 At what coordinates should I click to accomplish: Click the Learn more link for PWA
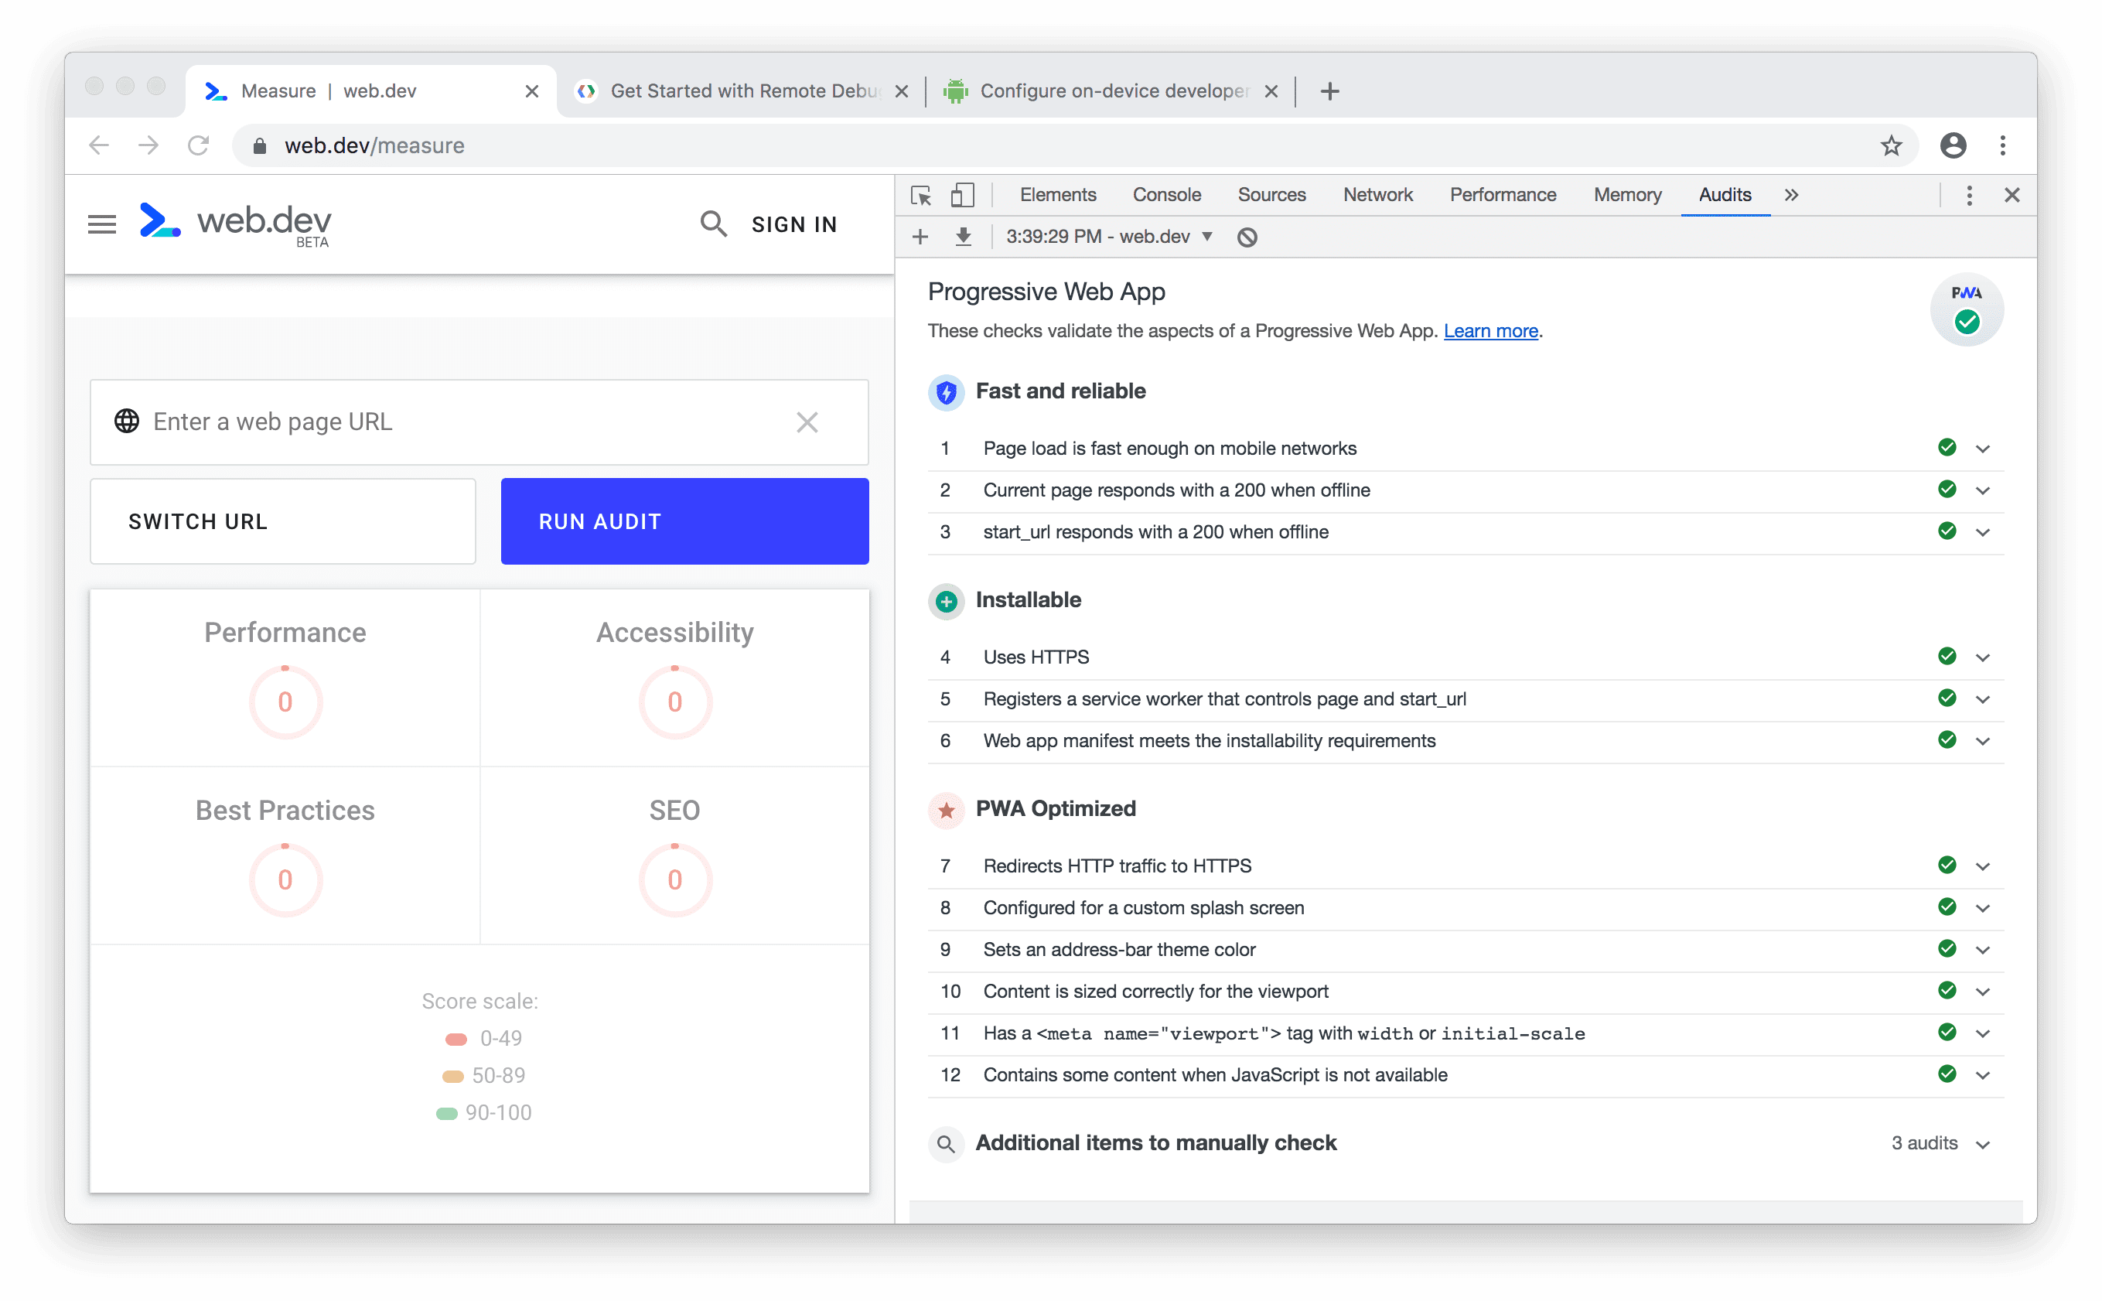pos(1489,330)
